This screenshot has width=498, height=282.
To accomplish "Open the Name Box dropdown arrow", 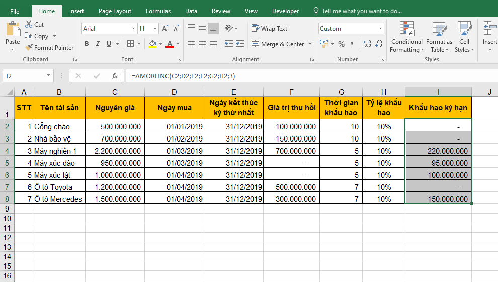I will (x=48, y=76).
